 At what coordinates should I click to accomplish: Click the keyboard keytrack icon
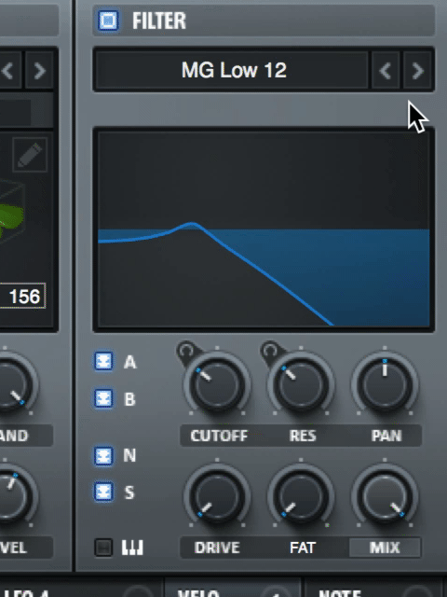click(x=132, y=548)
